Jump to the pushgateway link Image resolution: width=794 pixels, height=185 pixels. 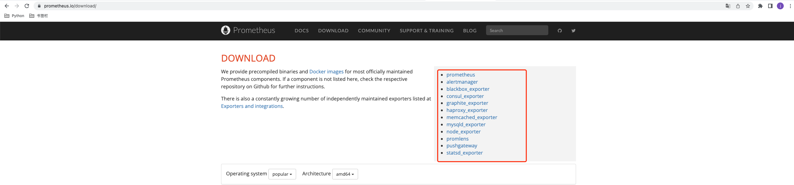point(462,146)
